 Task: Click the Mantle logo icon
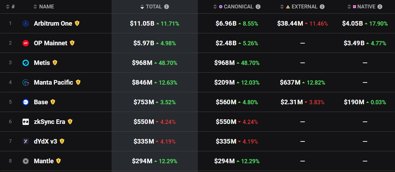(x=25, y=161)
